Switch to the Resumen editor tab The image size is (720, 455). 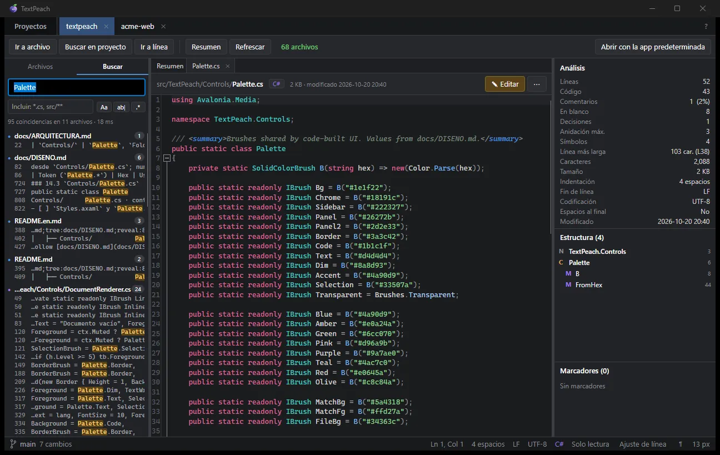[169, 66]
